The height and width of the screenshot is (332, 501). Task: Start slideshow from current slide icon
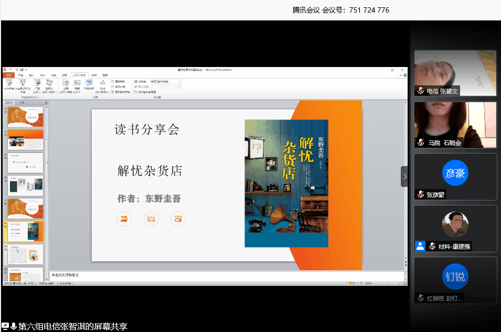(23, 84)
